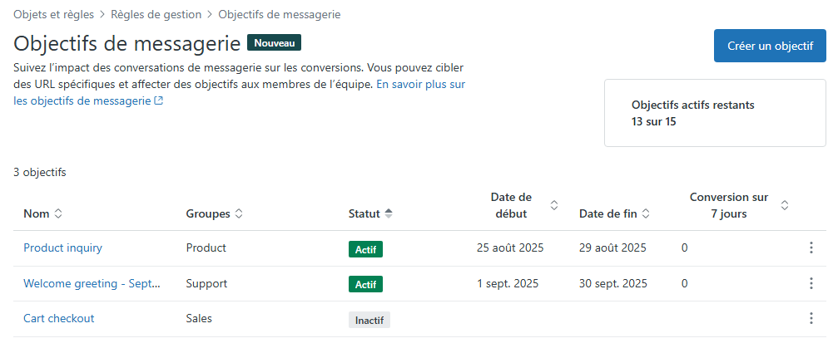Click Actif badge in Product inquiry row
Image resolution: width=838 pixels, height=348 pixels.
(365, 248)
